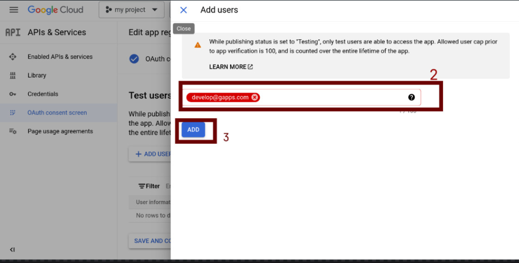Click the Credentials key icon
The image size is (519, 263).
click(x=13, y=94)
